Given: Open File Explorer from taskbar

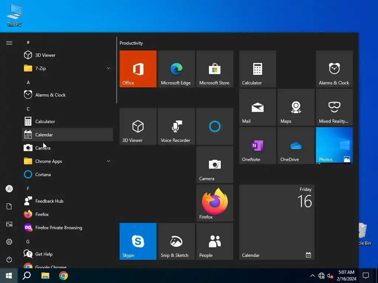Looking at the screenshot, I should pos(45,276).
